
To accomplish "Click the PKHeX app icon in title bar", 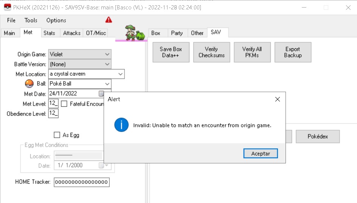I will pyautogui.click(x=8, y=7).
